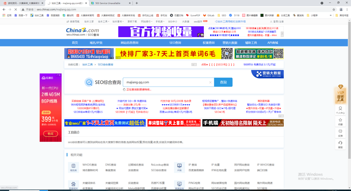Open the PING检测 tool link

click(194, 183)
